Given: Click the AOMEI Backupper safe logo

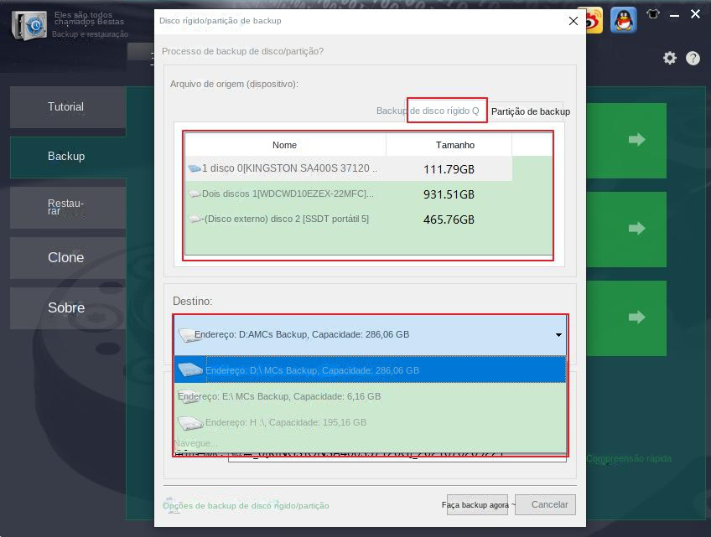Looking at the screenshot, I should 29,26.
